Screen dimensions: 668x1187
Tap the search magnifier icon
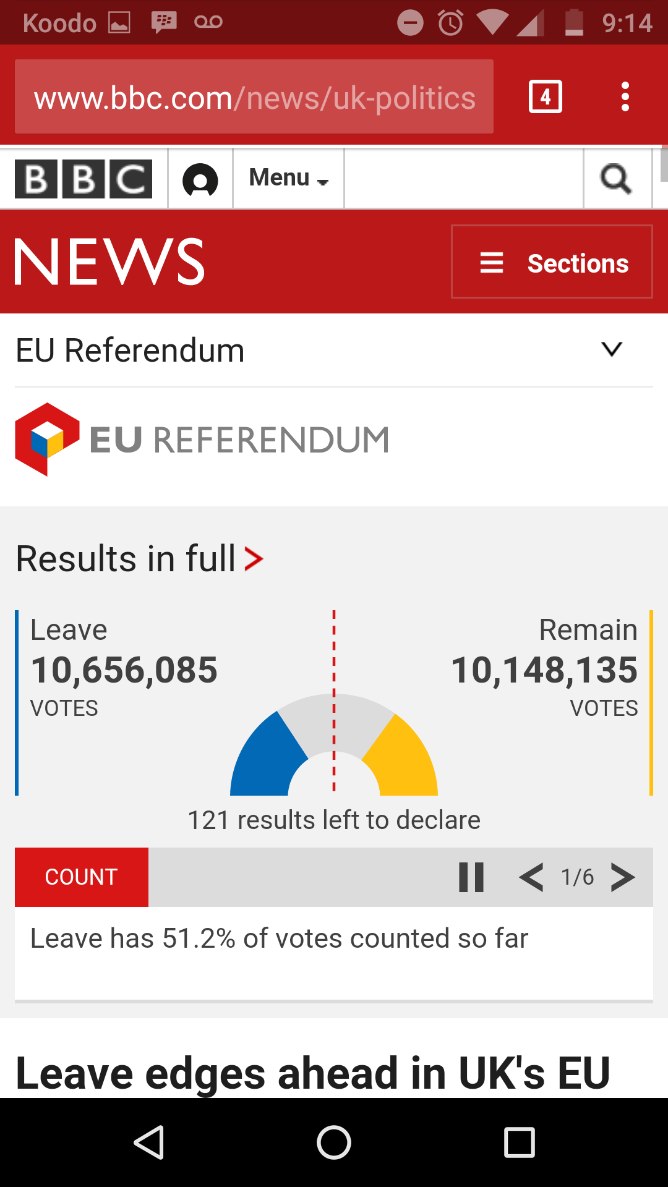pos(616,179)
